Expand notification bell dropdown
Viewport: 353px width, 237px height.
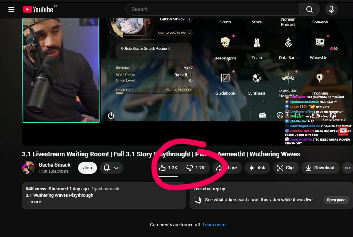[x=111, y=168]
